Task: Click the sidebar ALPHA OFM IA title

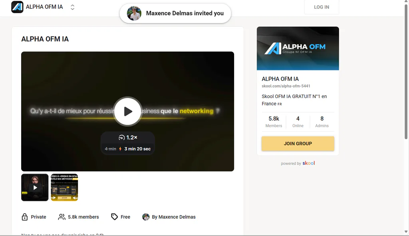Action: click(280, 79)
